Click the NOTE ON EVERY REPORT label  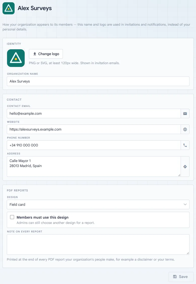[25, 232]
